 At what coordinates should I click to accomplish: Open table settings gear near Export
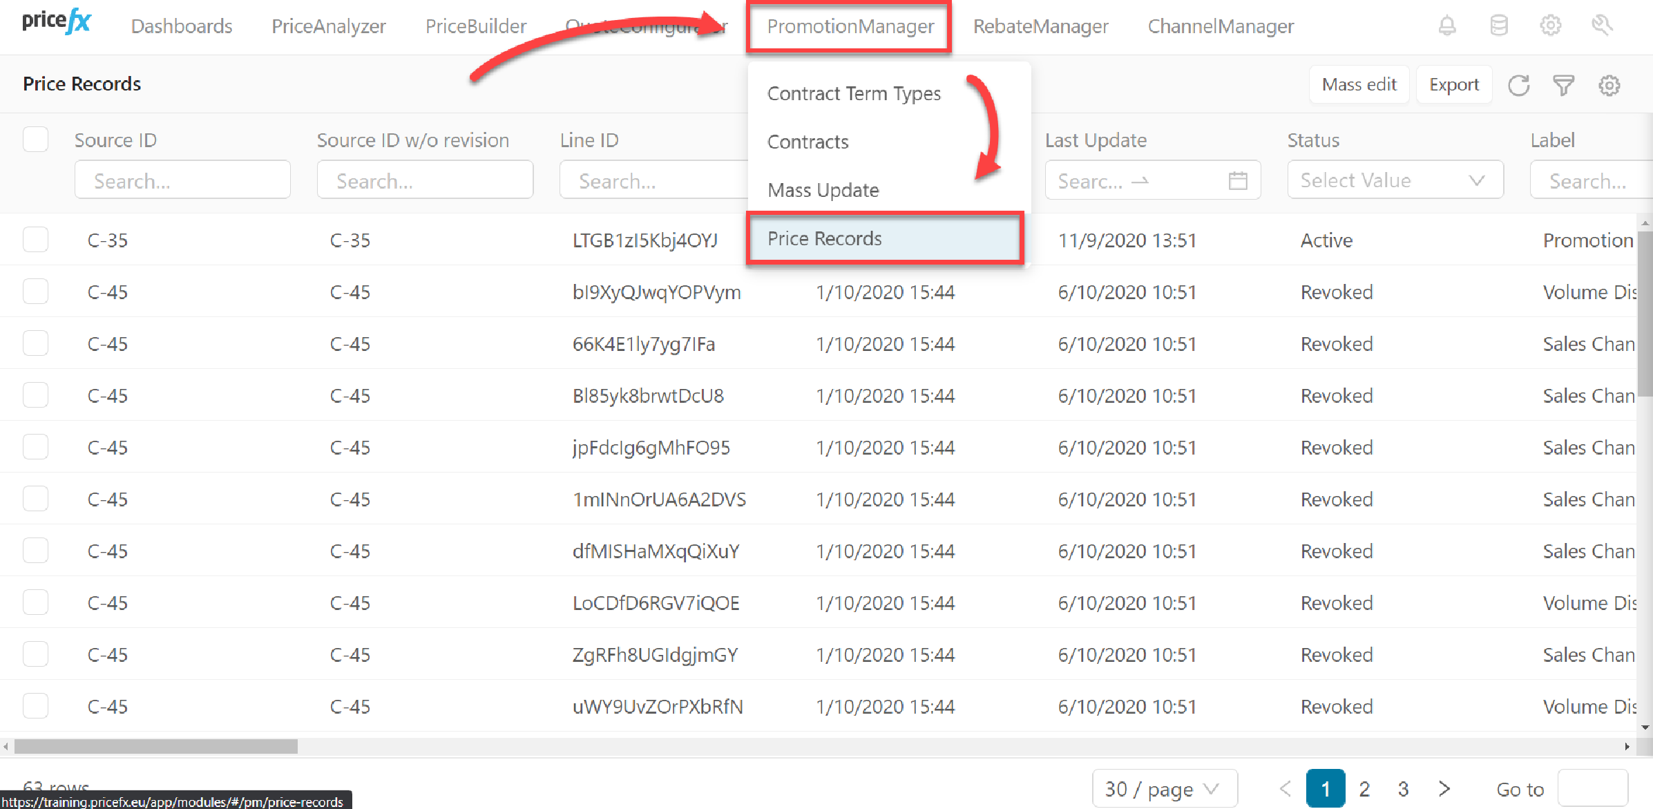1609,85
